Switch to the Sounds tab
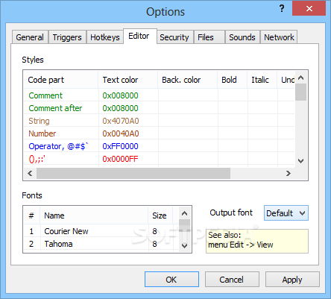 coord(242,37)
